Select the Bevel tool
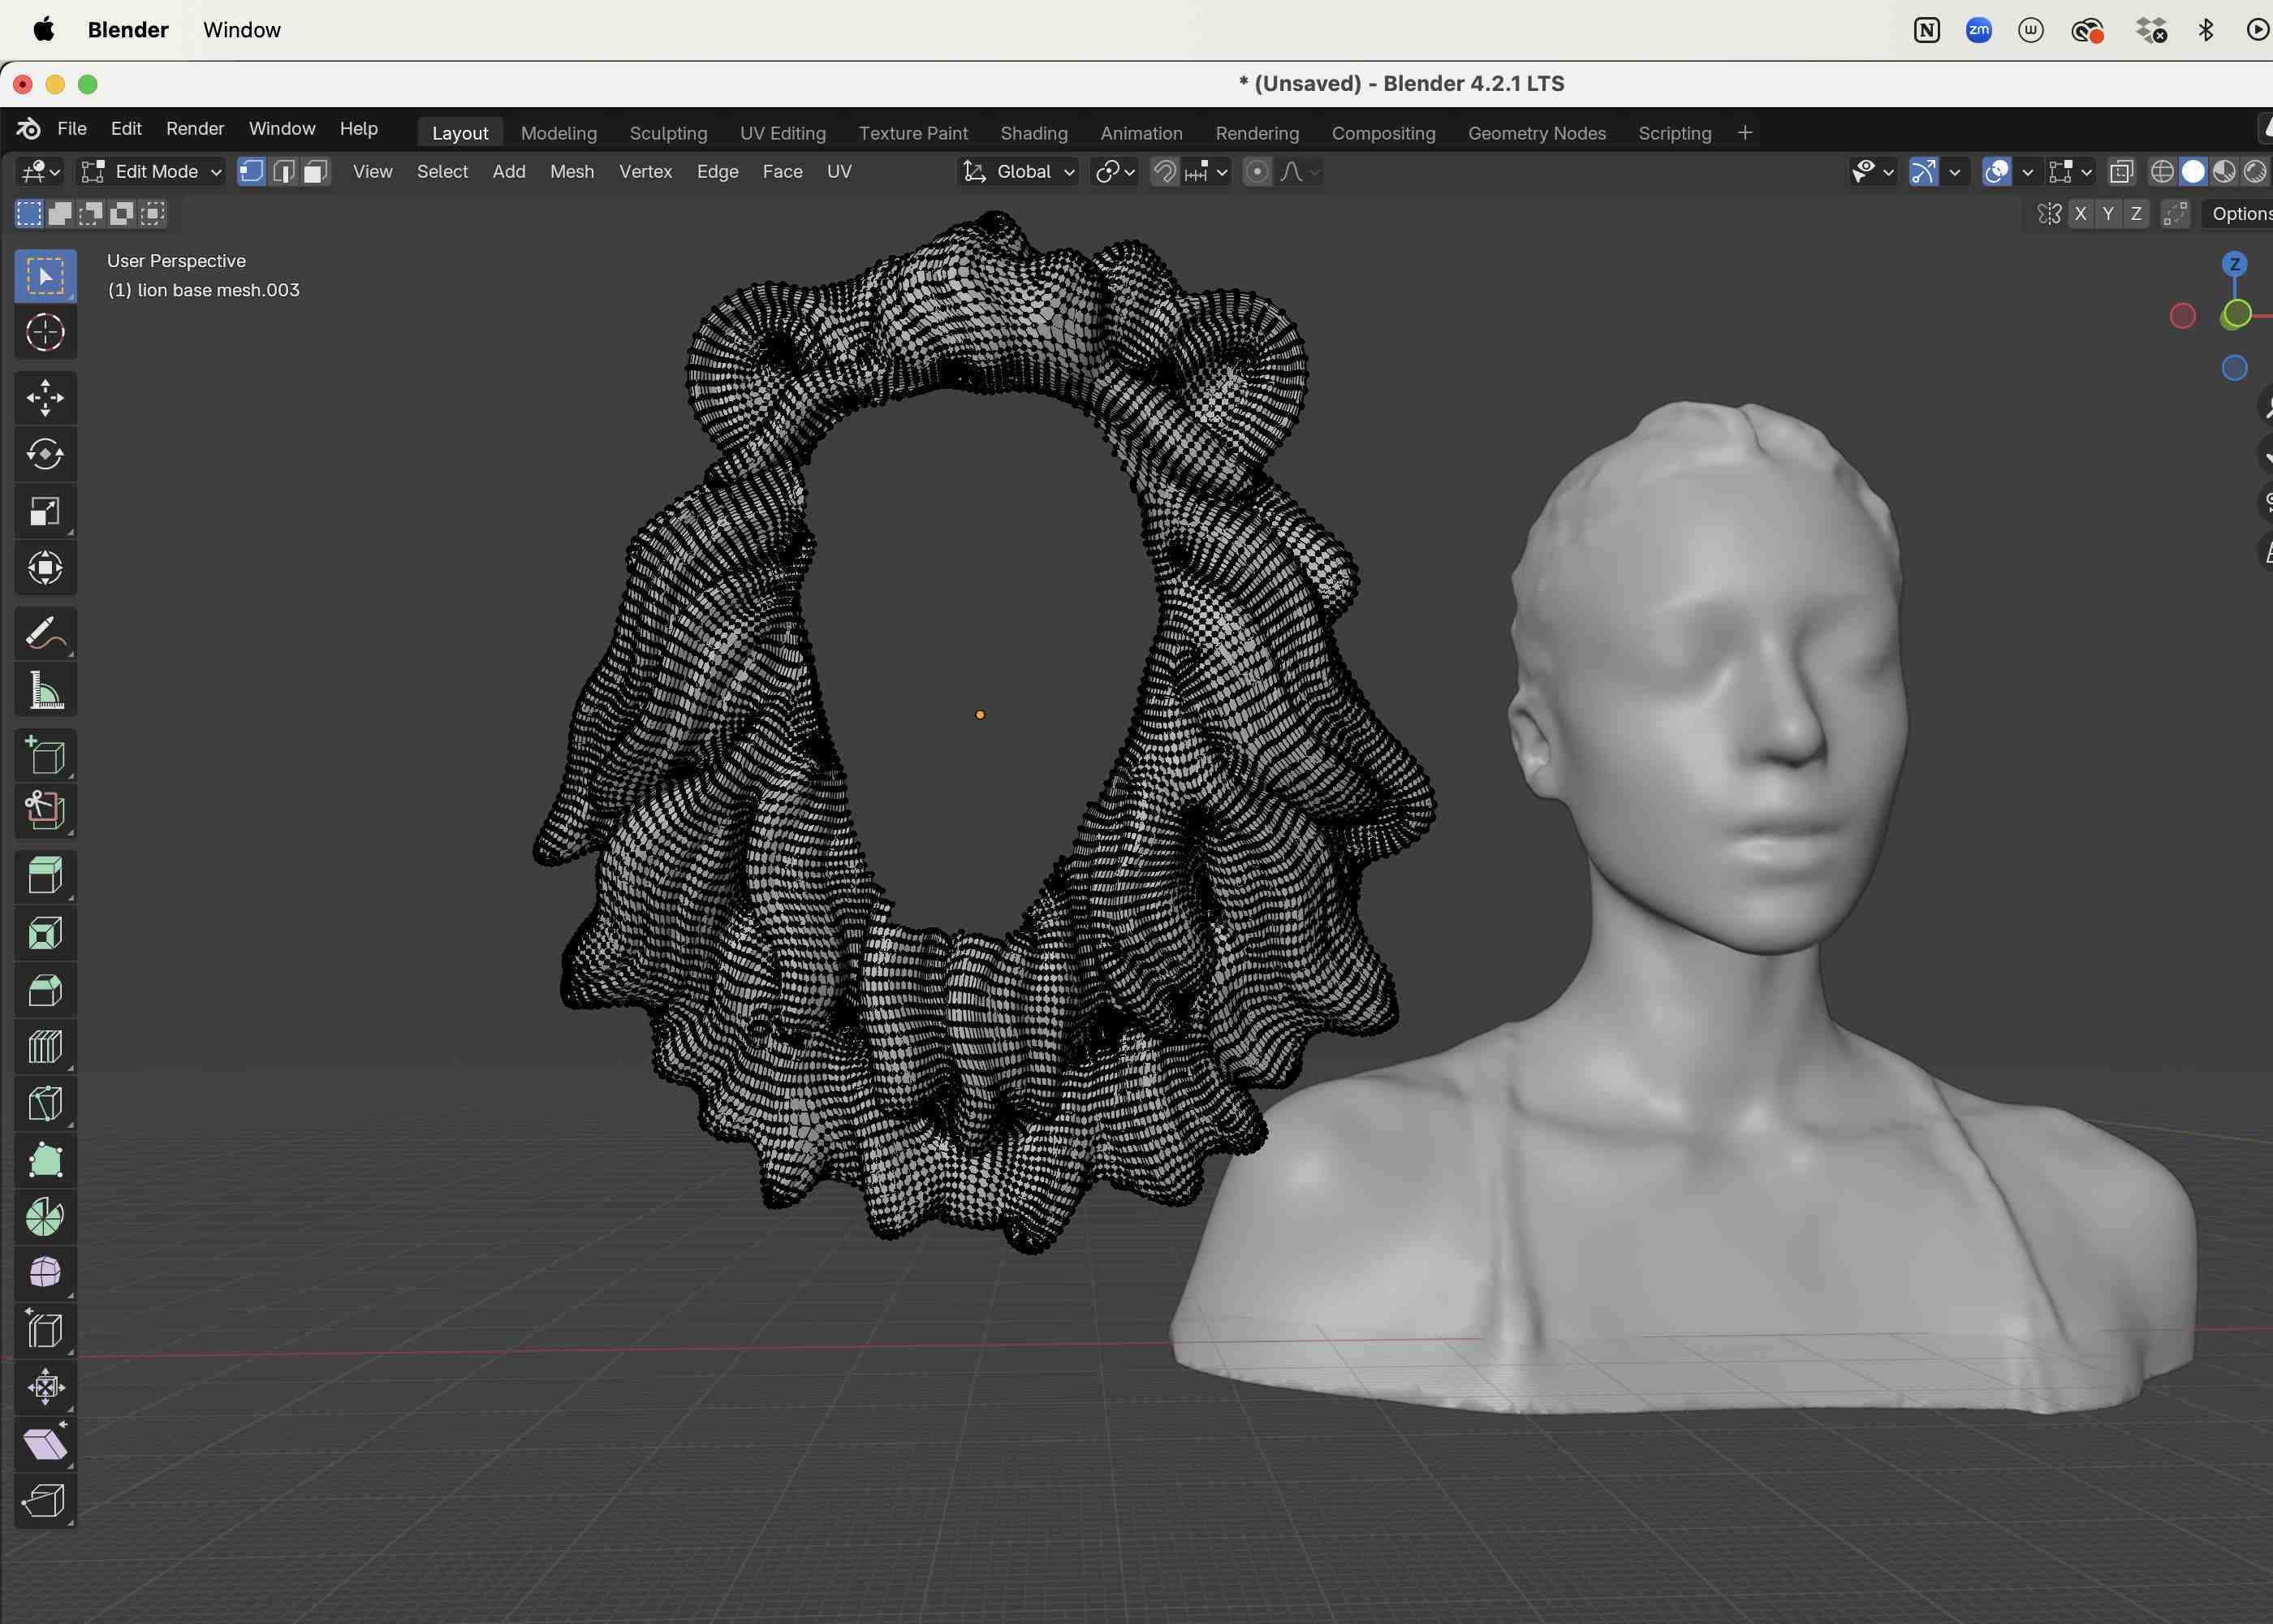This screenshot has height=1624, width=2273. point(45,990)
